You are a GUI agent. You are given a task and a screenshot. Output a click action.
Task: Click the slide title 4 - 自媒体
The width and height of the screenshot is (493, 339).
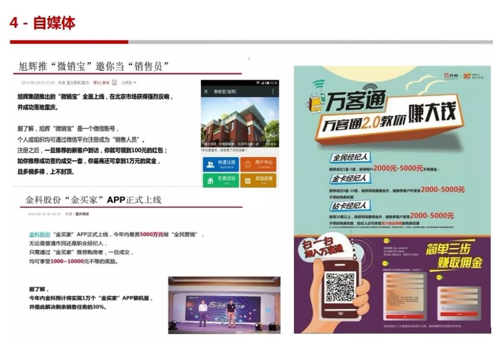pos(42,23)
